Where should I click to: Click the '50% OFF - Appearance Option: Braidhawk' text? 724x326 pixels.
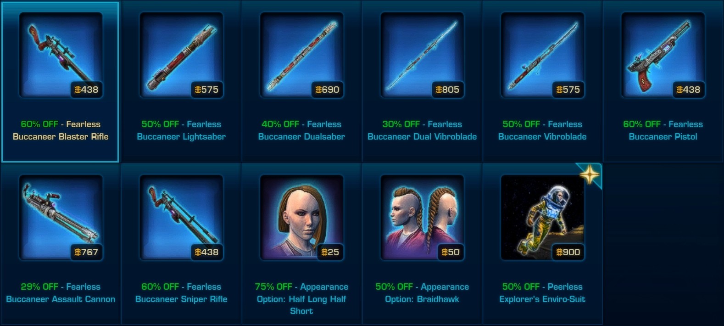tap(422, 293)
